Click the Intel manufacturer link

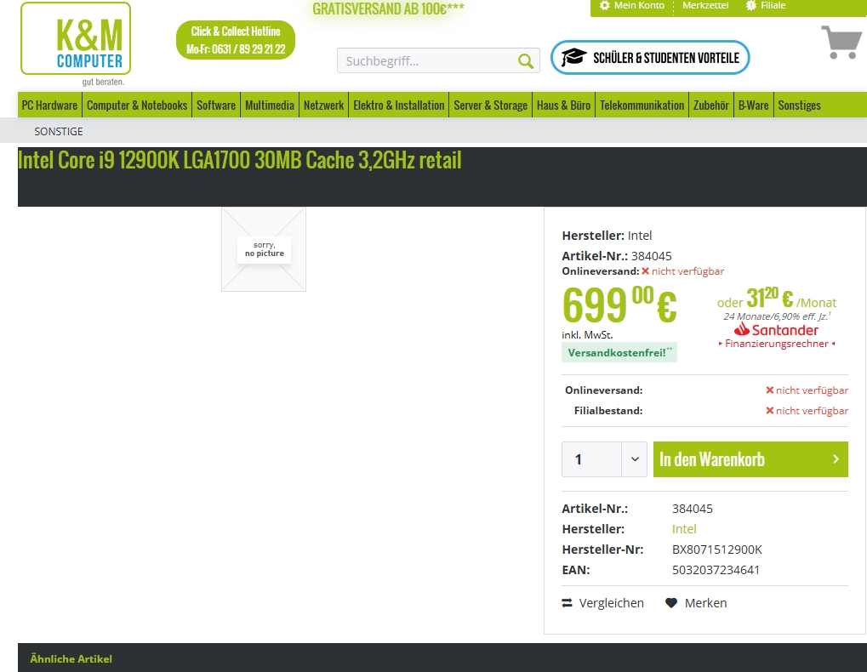click(x=684, y=529)
